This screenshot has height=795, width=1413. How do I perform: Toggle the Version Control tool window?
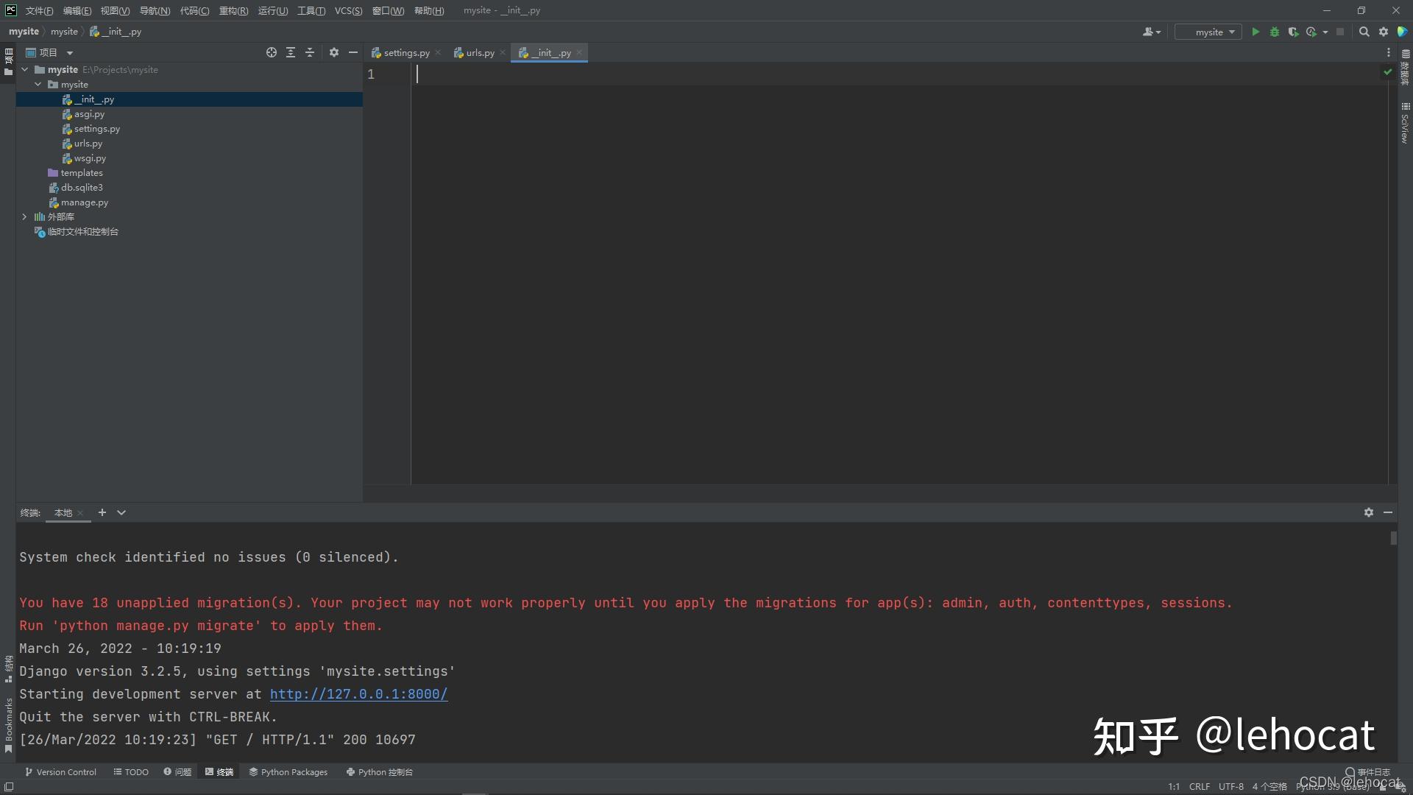tap(60, 772)
